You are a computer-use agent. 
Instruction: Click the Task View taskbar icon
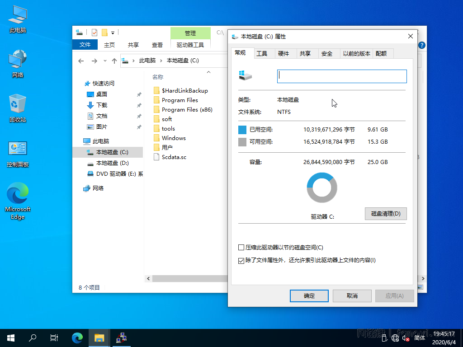tap(54, 338)
